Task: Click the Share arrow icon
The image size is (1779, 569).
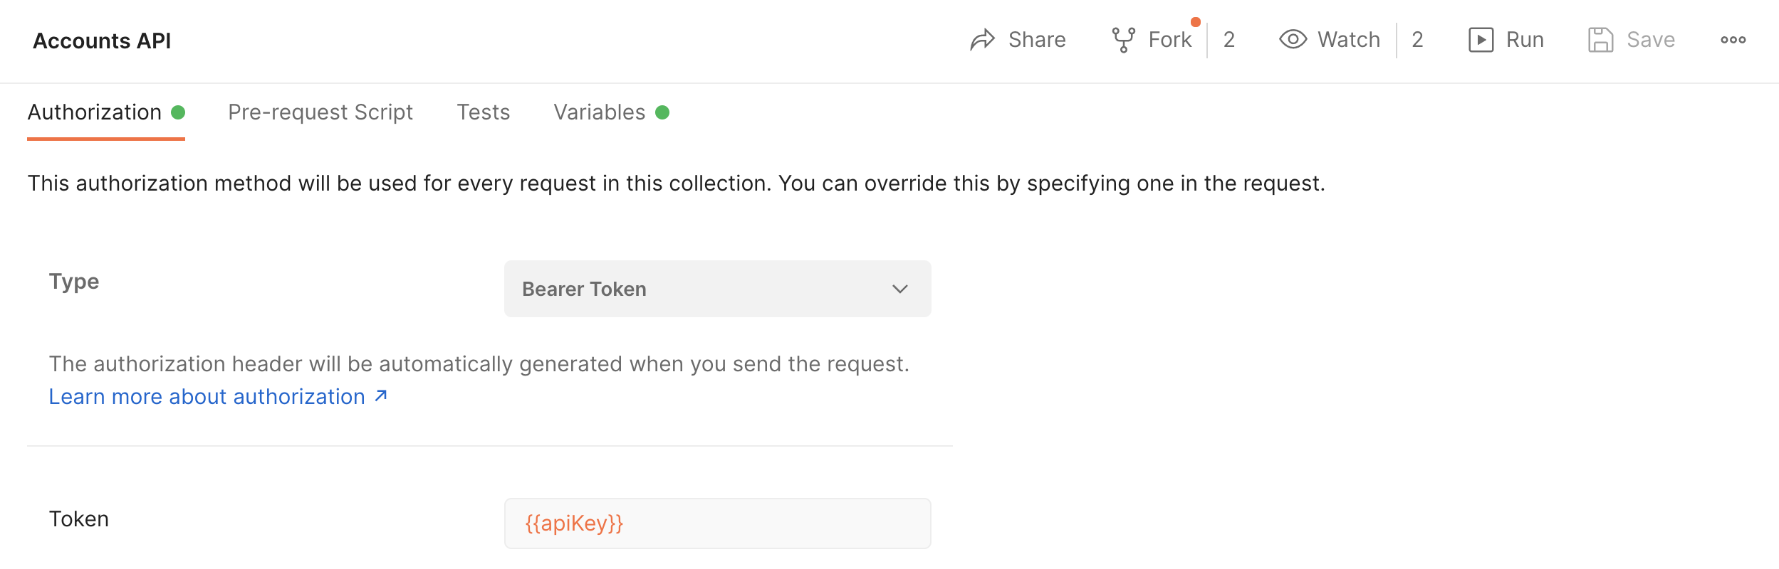Action: [x=983, y=40]
